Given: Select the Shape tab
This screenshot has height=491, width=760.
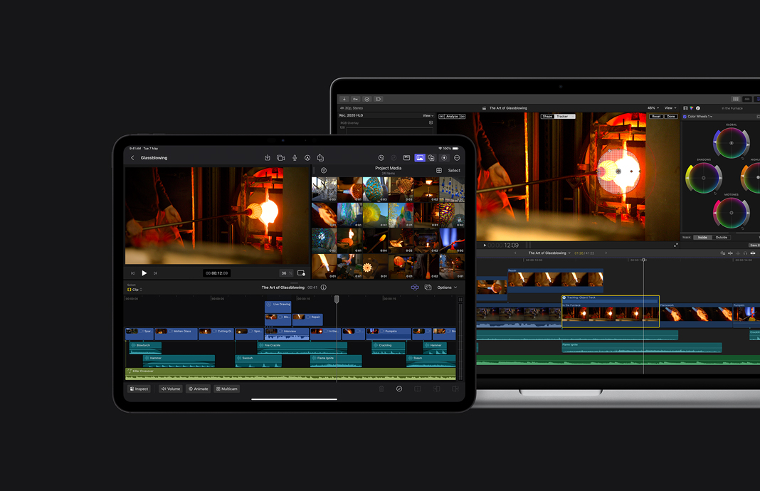Looking at the screenshot, I should pos(547,116).
